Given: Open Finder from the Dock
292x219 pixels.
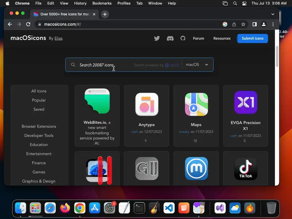Looking at the screenshot, I should 21,208.
